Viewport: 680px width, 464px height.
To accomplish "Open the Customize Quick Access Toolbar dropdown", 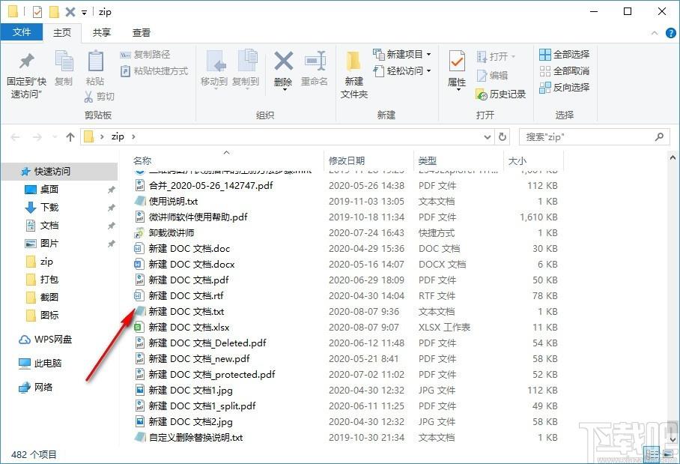I will point(84,13).
